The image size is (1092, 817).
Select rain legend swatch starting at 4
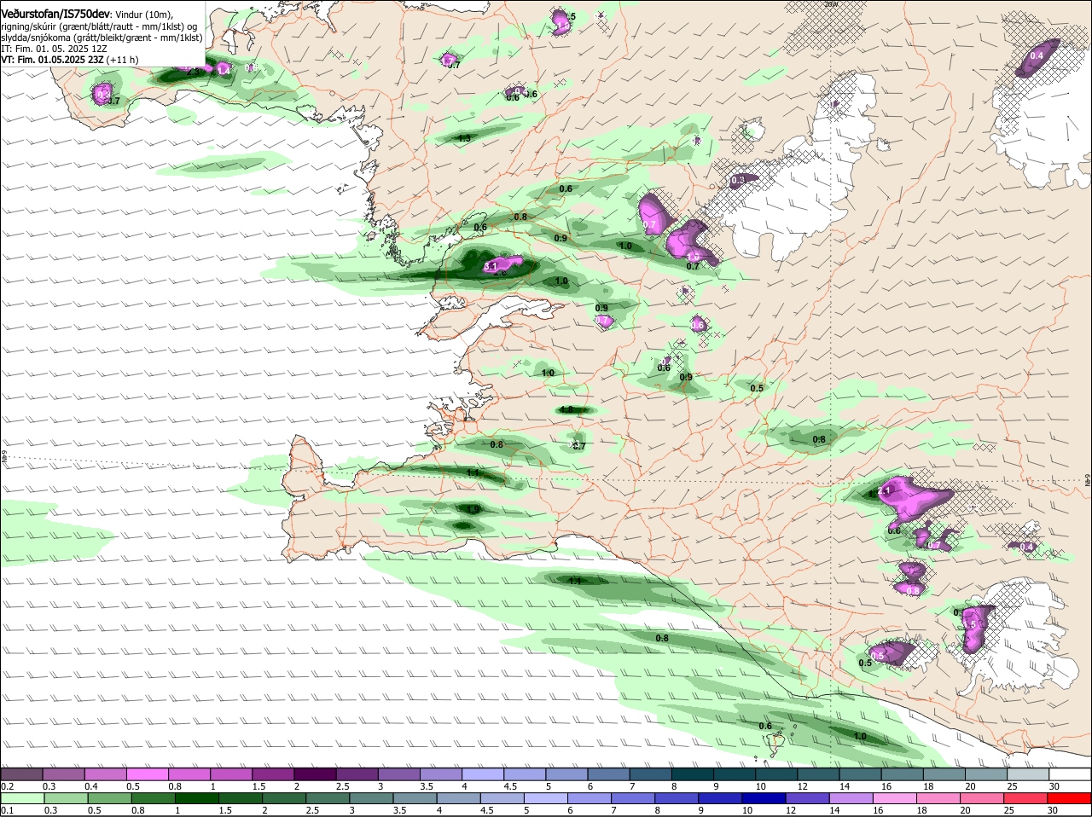tap(458, 798)
